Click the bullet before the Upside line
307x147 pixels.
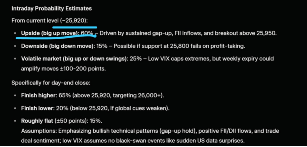15,33
